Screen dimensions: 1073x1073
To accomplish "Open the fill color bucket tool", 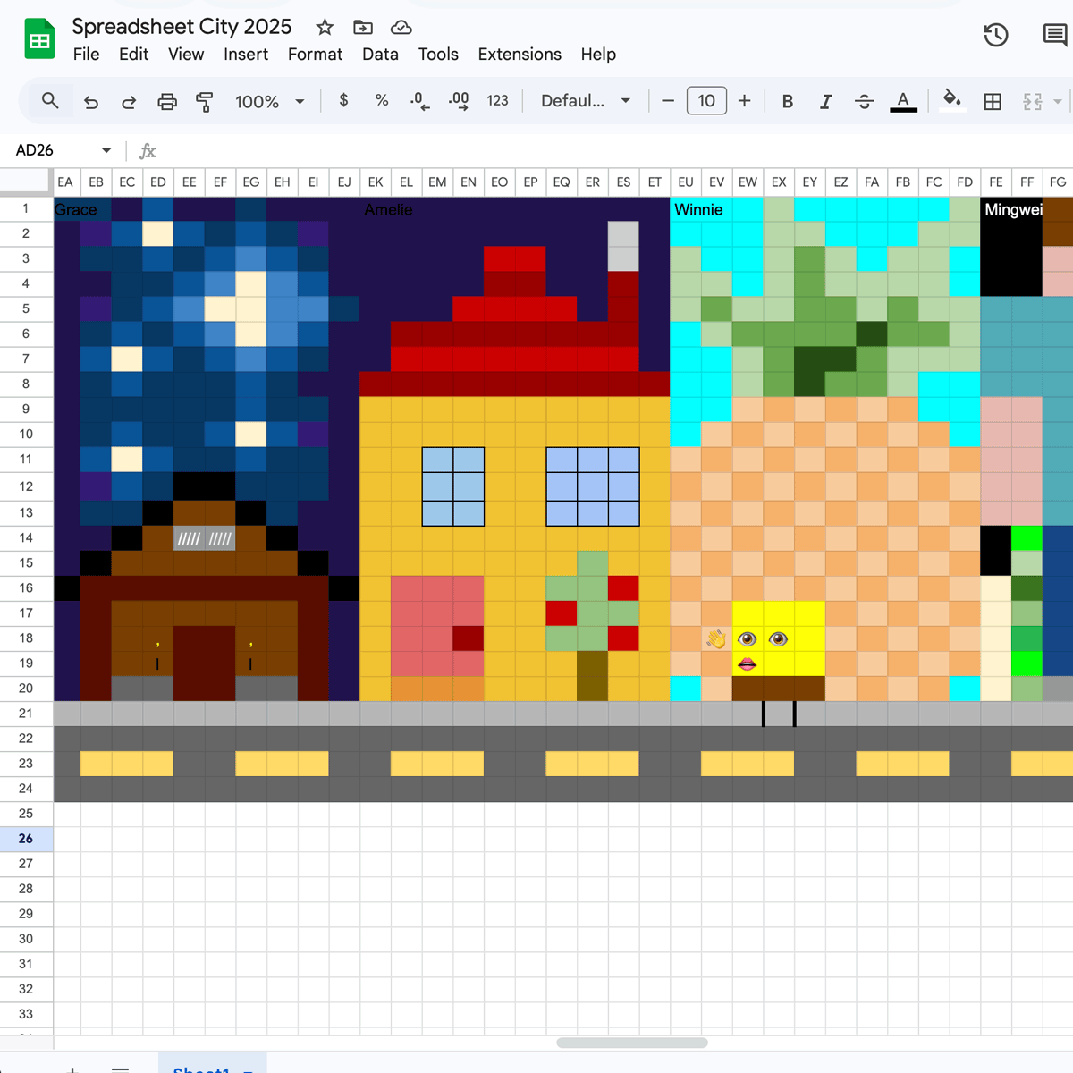I will click(x=952, y=100).
